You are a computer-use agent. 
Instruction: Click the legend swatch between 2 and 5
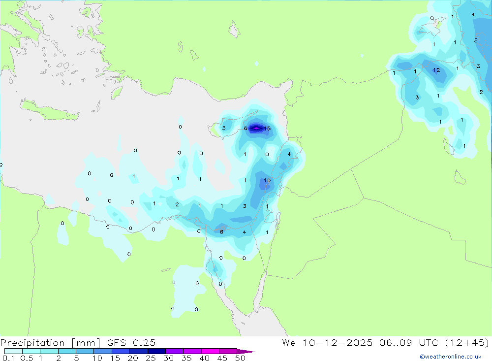67,351
